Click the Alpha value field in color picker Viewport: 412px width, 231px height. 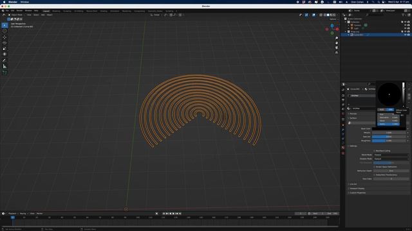click(x=388, y=124)
